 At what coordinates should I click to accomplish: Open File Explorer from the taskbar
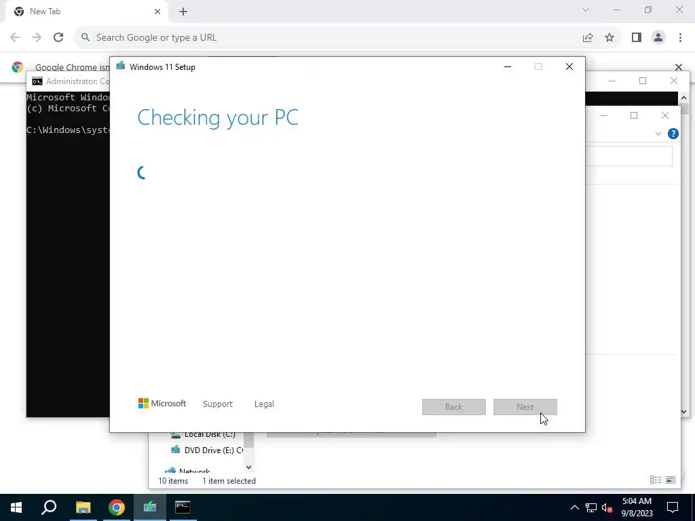coord(83,507)
